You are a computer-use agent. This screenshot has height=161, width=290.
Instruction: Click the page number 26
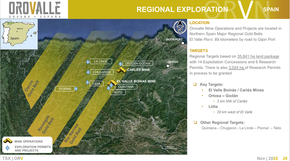click(285, 158)
